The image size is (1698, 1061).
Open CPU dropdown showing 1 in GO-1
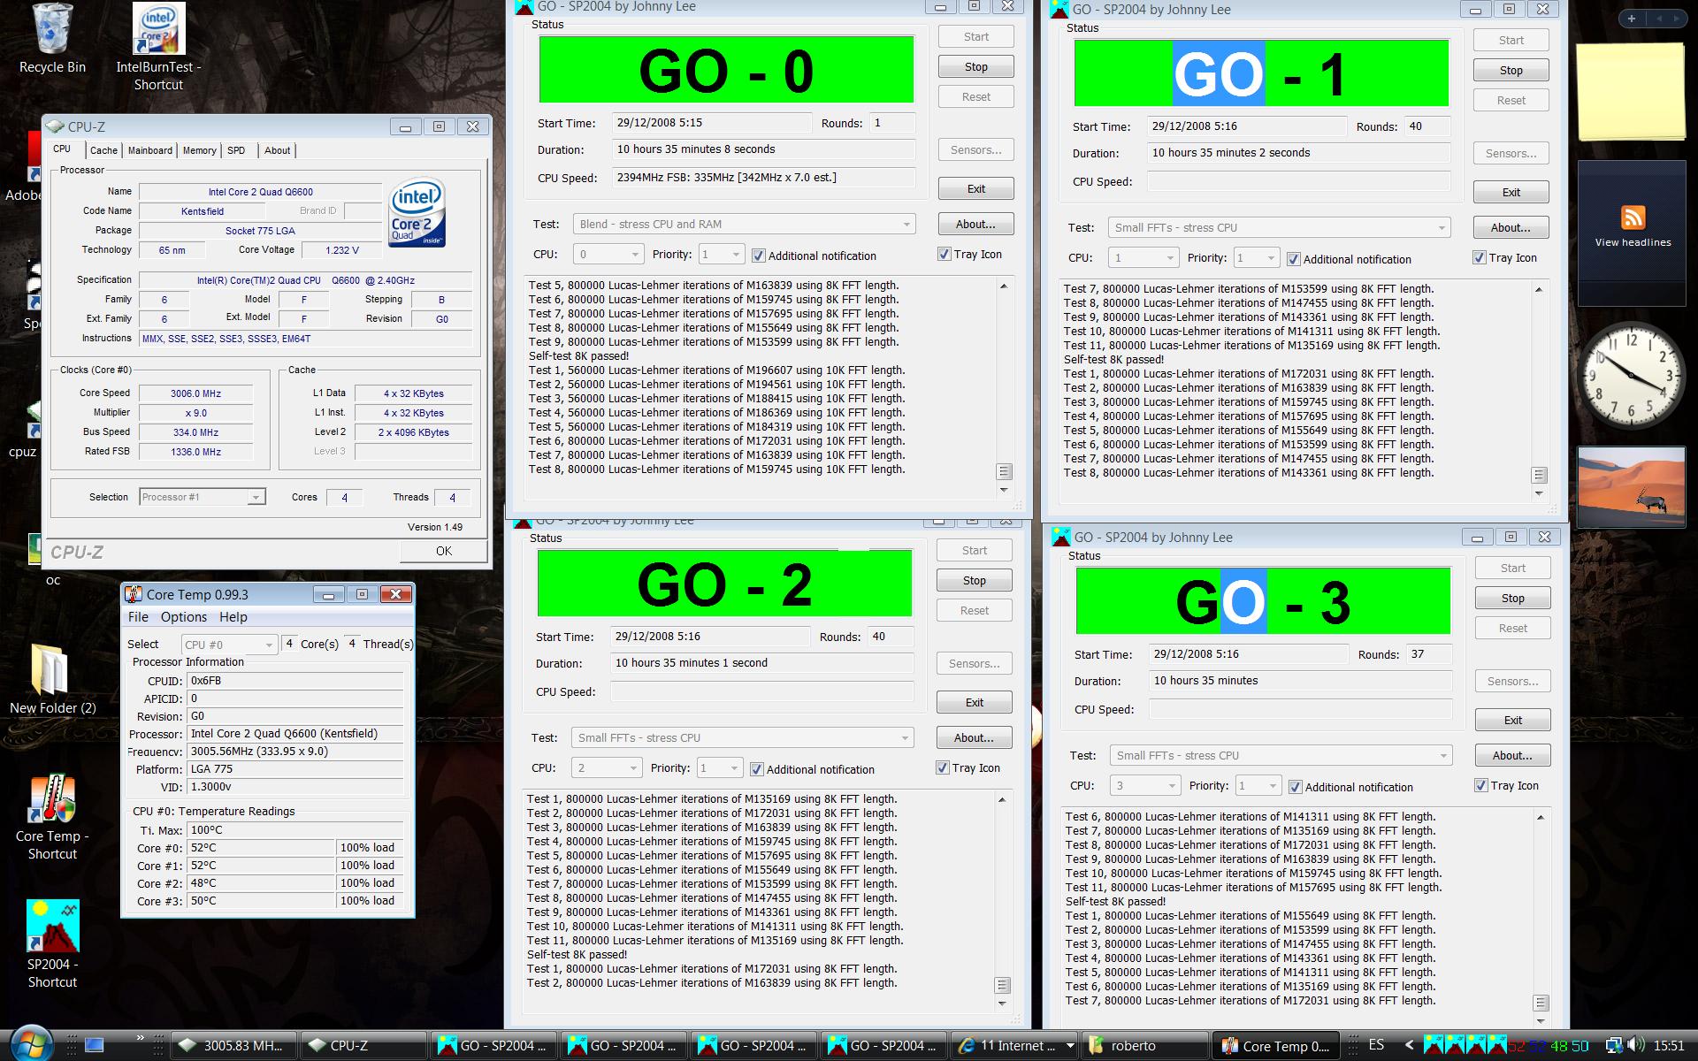click(x=1143, y=258)
